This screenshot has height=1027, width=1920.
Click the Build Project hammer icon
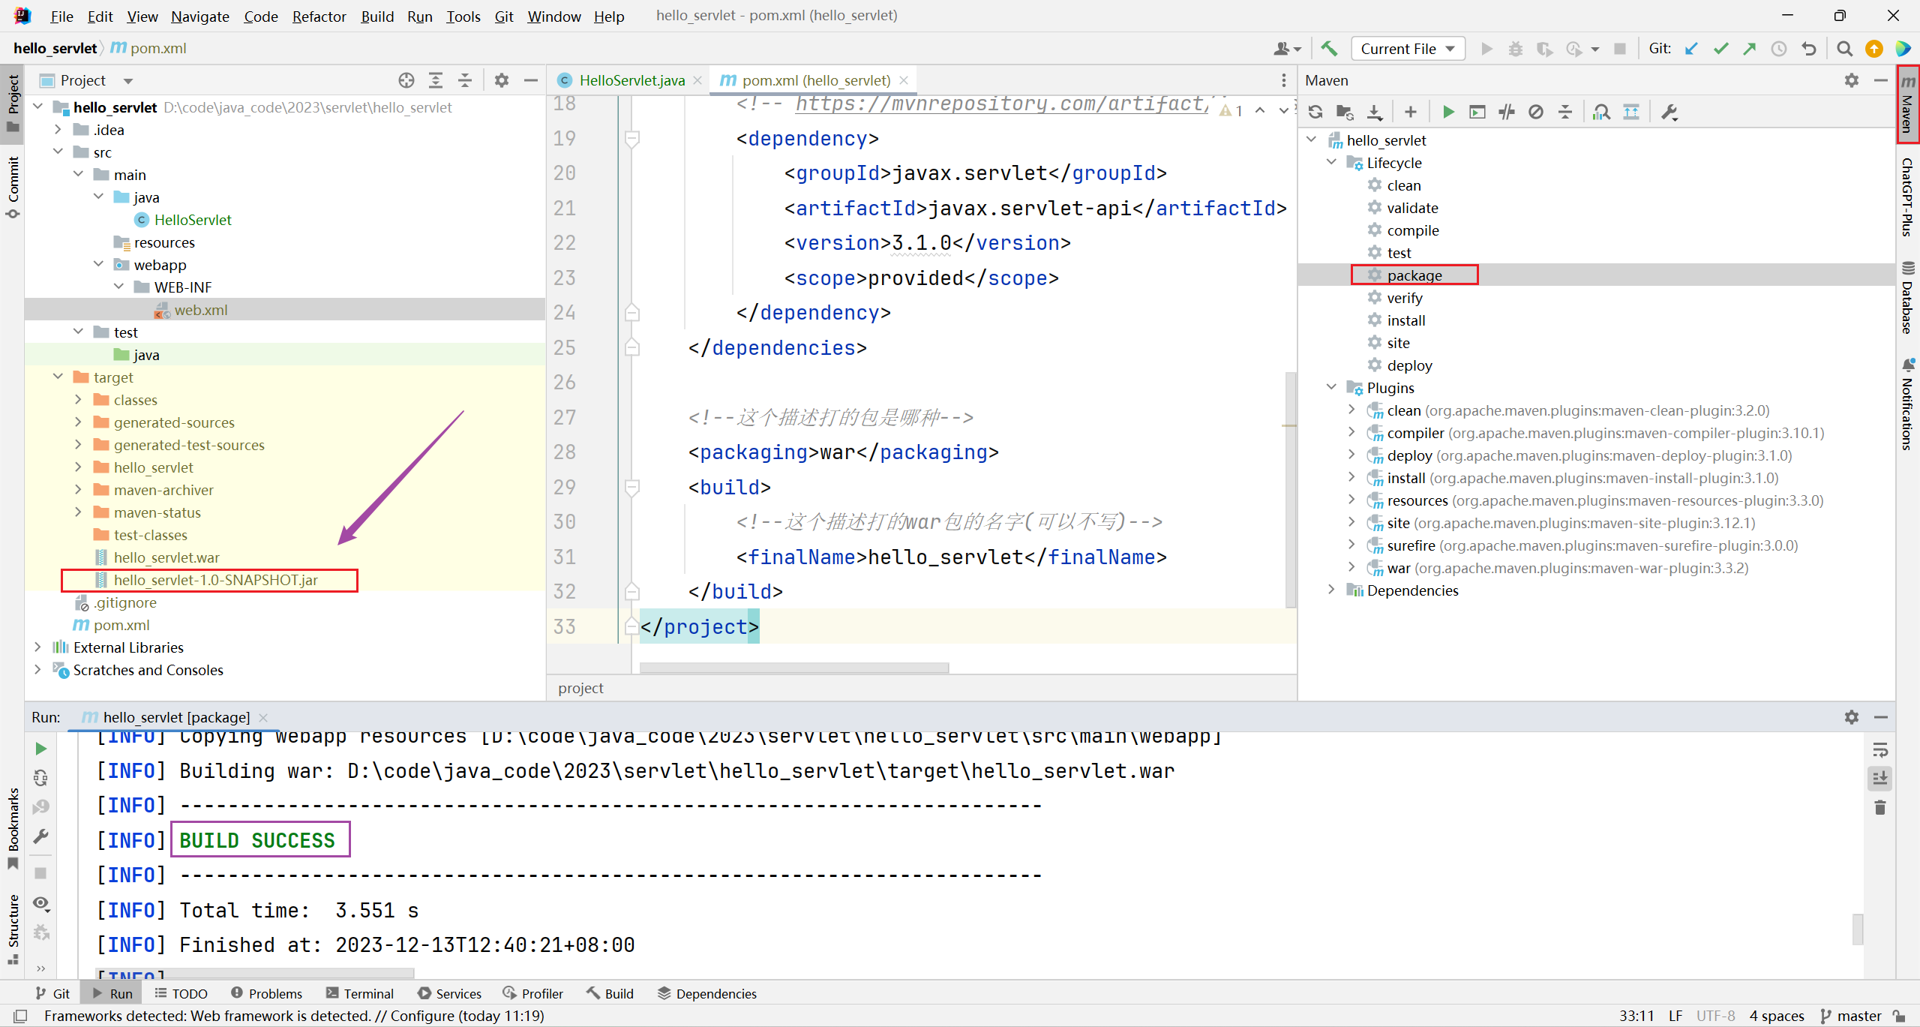pyautogui.click(x=1329, y=49)
